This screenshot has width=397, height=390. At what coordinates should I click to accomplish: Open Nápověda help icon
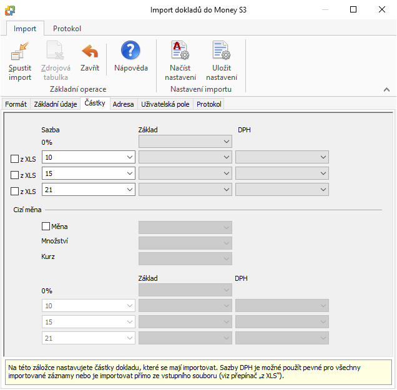[x=130, y=50]
